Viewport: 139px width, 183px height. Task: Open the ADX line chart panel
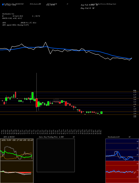(17, 150)
